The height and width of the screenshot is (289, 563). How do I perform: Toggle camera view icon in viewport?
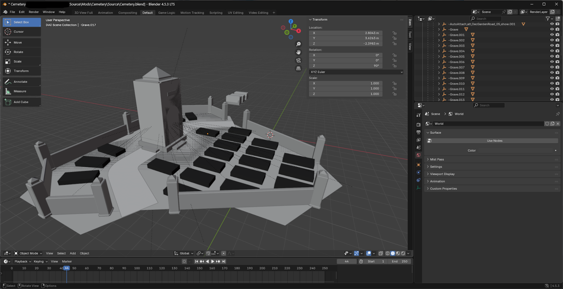pos(298,60)
